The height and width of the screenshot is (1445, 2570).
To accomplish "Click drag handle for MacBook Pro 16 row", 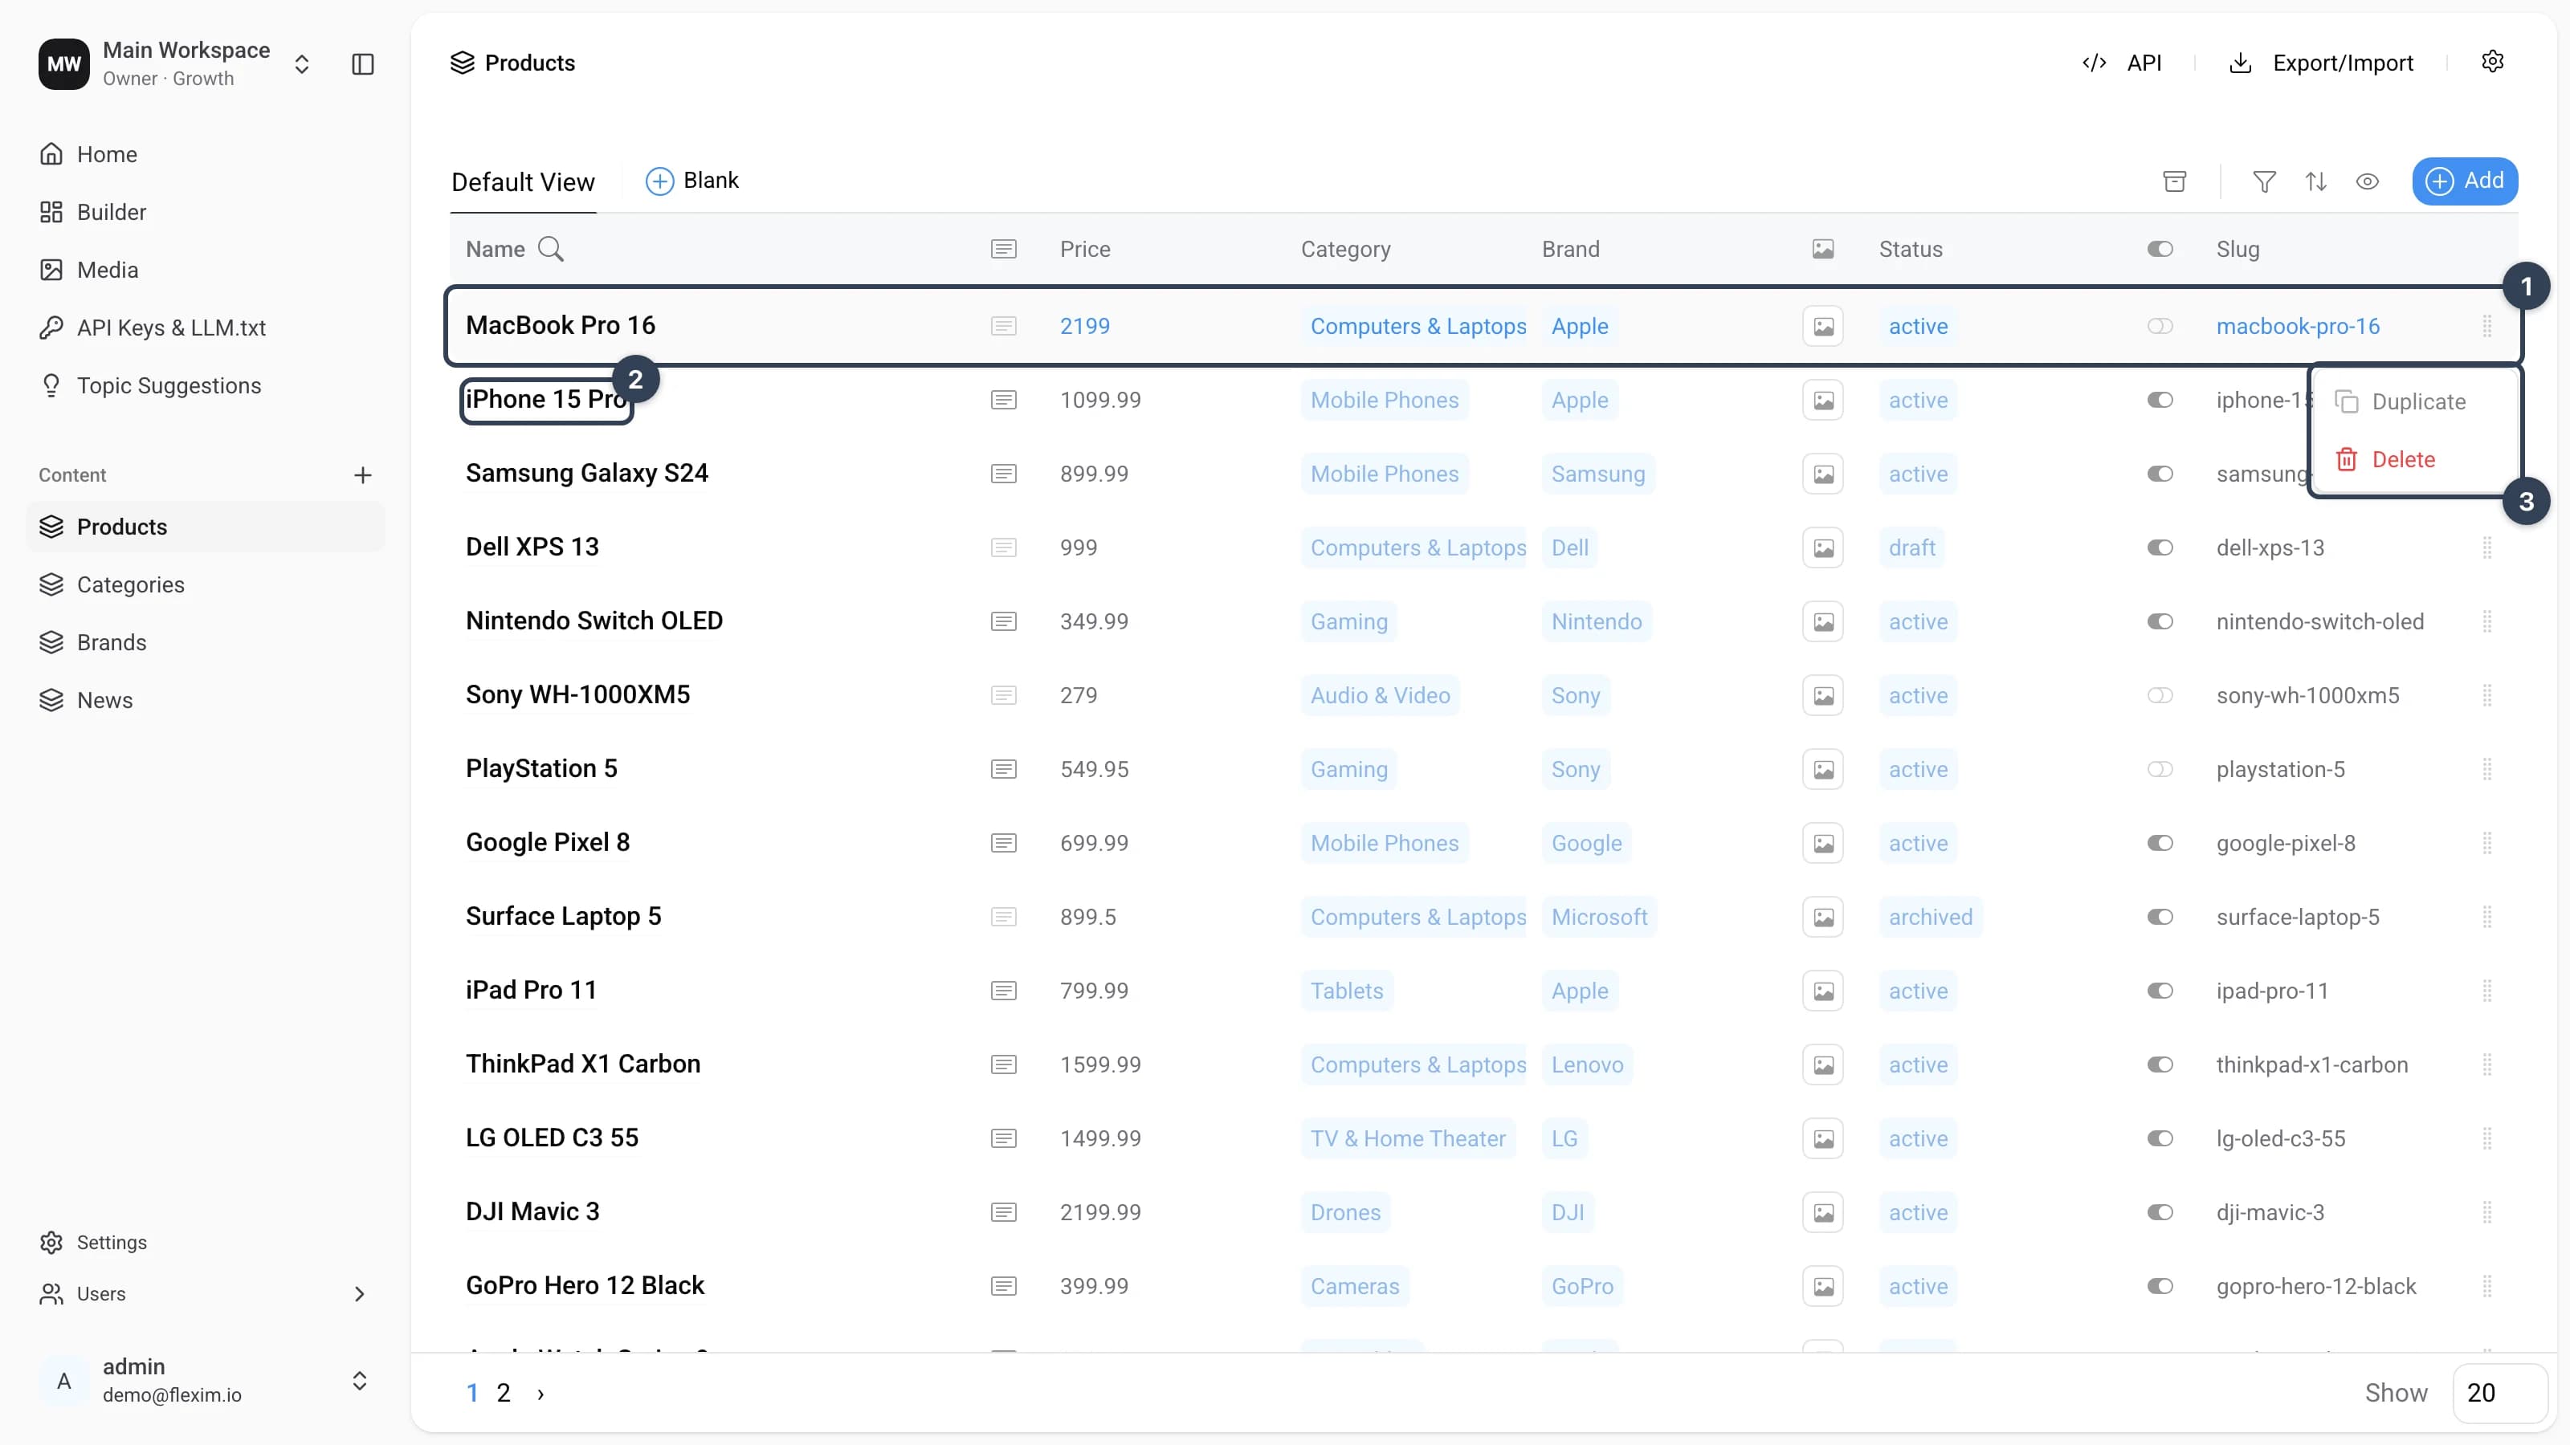I will [2487, 326].
